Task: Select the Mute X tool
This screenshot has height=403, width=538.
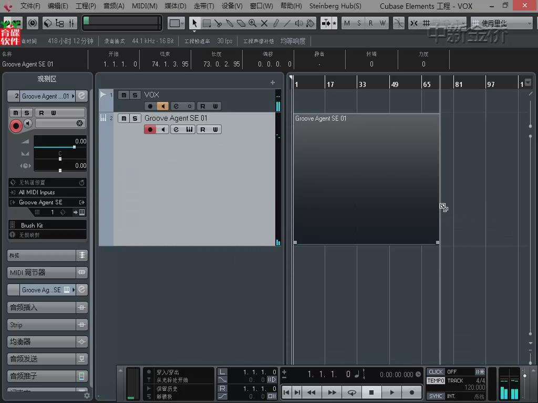Action: [x=264, y=23]
